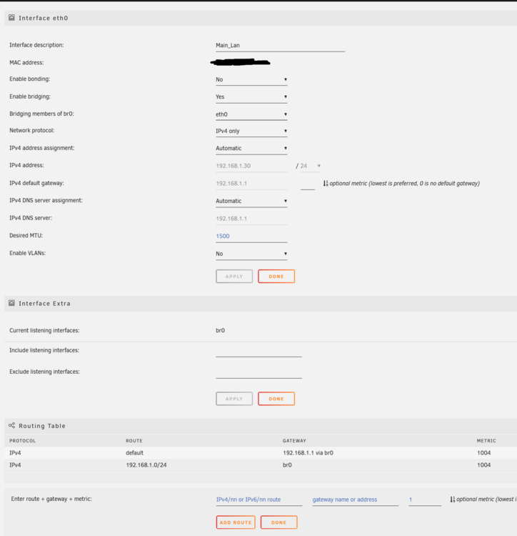Click the Routing Table section icon
The image size is (517, 536).
tap(11, 425)
